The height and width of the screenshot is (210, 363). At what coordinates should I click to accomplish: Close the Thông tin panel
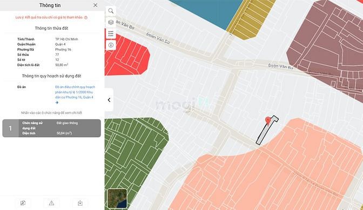point(96,5)
